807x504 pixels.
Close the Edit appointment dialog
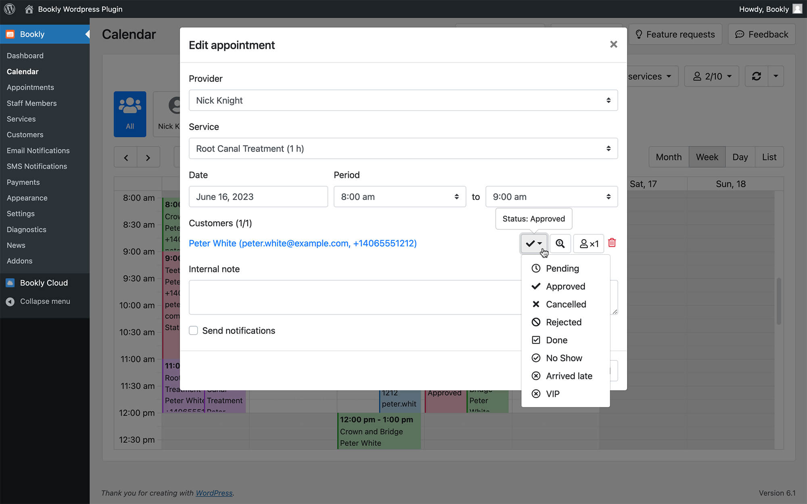(x=613, y=44)
